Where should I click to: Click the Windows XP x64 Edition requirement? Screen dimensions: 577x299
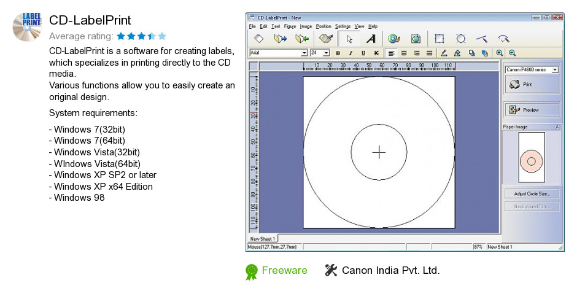pos(103,186)
